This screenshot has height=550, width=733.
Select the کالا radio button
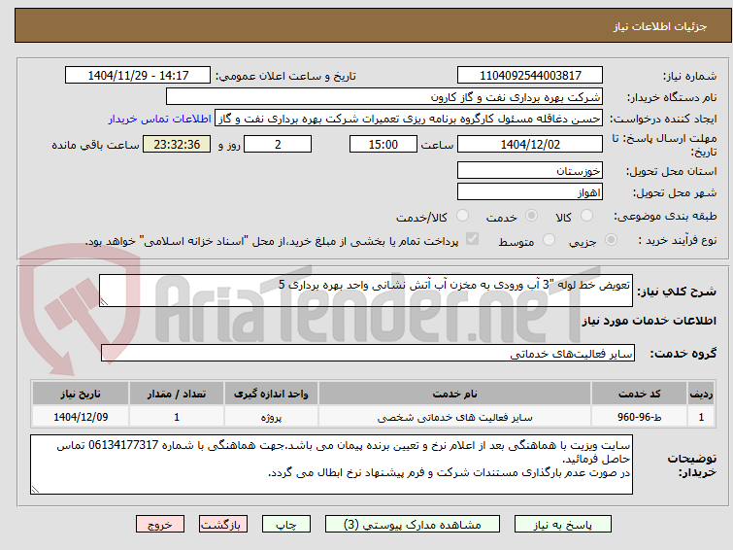[586, 216]
